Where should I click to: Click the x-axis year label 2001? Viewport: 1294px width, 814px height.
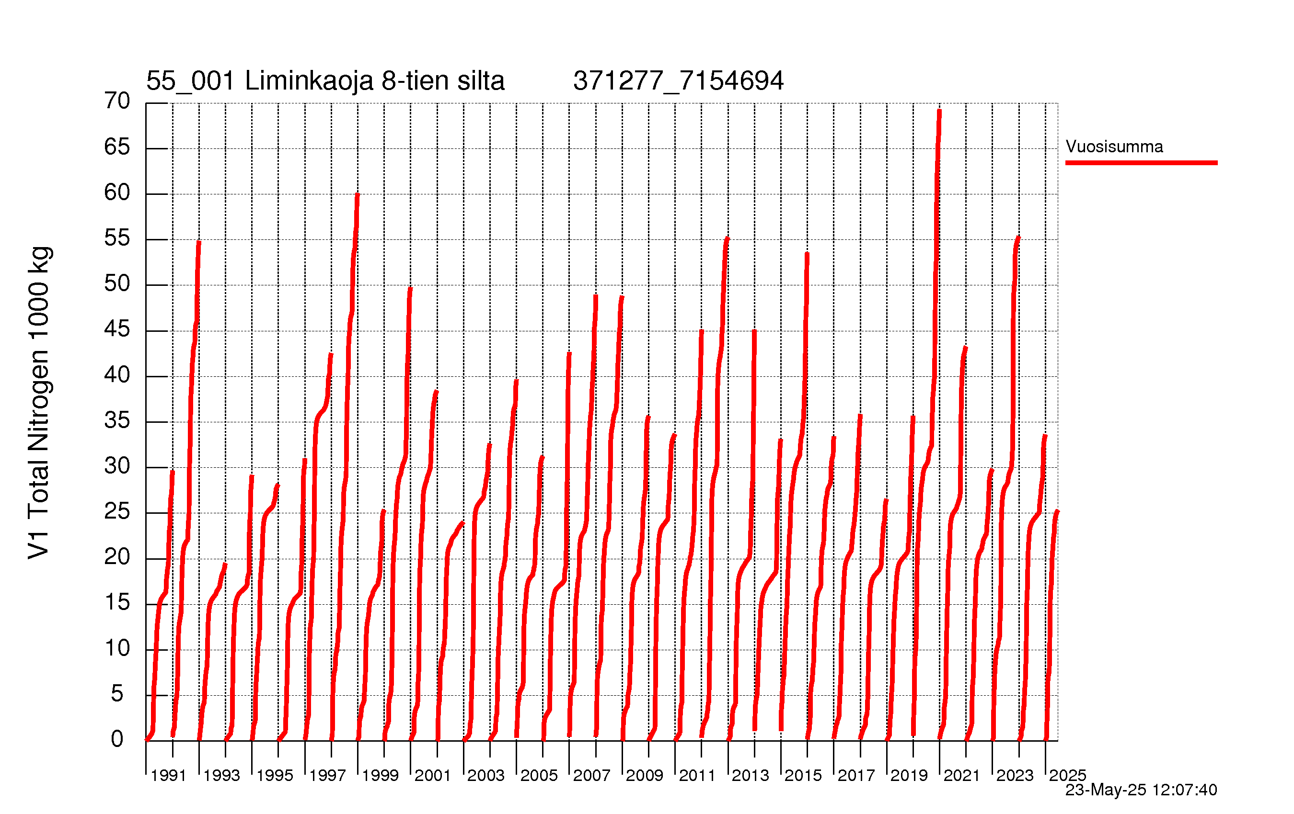pyautogui.click(x=433, y=775)
